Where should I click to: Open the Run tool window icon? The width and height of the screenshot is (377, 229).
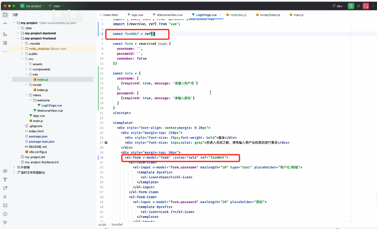pyautogui.click(x=5, y=188)
